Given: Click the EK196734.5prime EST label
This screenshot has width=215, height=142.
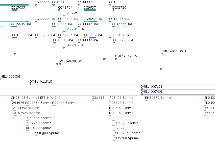Looking at the screenshot, I should 126,133.
